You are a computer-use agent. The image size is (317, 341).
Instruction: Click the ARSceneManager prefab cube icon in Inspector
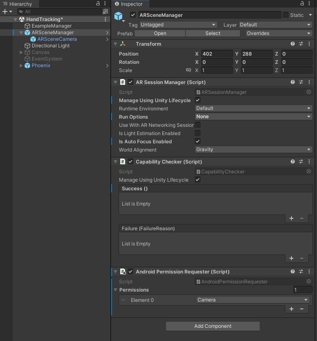point(119,16)
